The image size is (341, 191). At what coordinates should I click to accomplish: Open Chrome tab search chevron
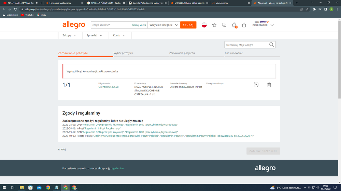coord(312,3)
